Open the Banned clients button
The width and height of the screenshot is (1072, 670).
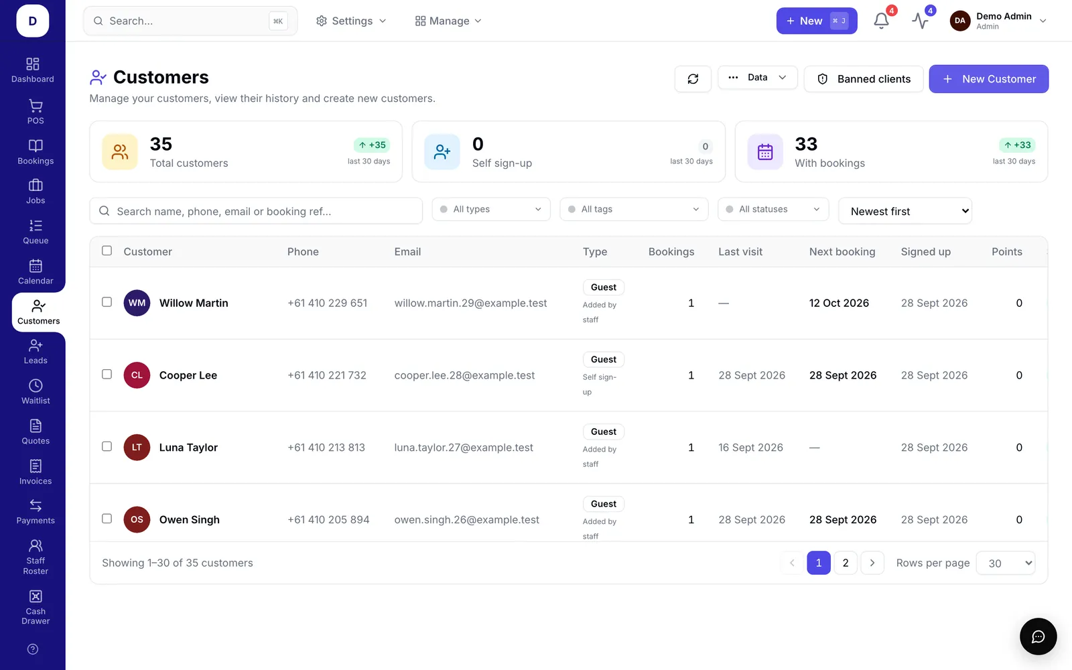[x=864, y=79]
